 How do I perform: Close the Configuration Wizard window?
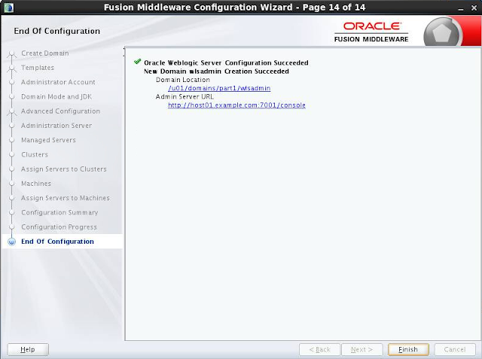tap(474, 8)
